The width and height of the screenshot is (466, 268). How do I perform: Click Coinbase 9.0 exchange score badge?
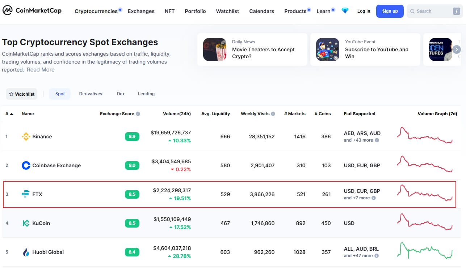tap(132, 165)
